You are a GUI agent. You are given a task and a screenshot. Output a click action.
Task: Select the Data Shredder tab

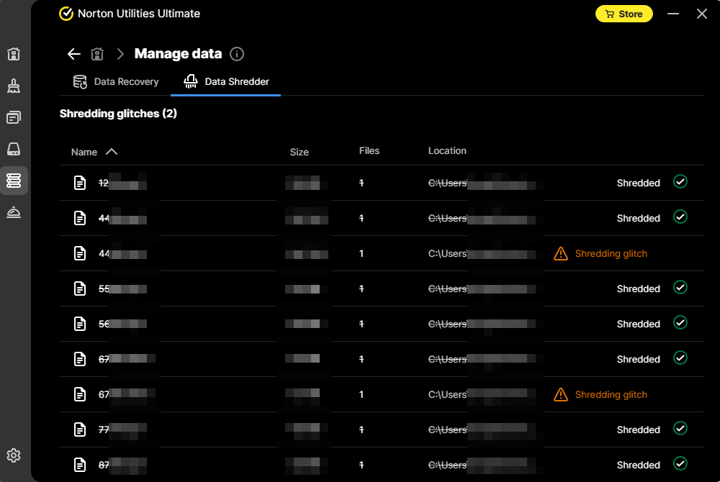[x=225, y=81]
